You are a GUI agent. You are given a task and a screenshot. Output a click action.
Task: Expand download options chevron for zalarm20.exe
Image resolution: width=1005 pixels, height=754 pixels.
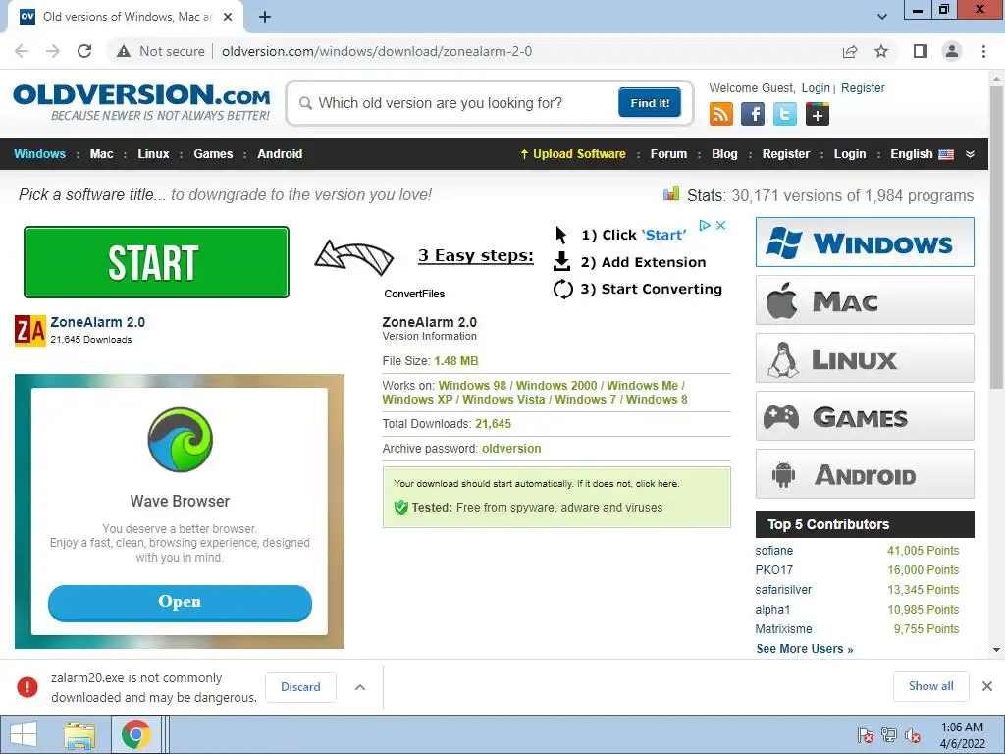pyautogui.click(x=360, y=687)
